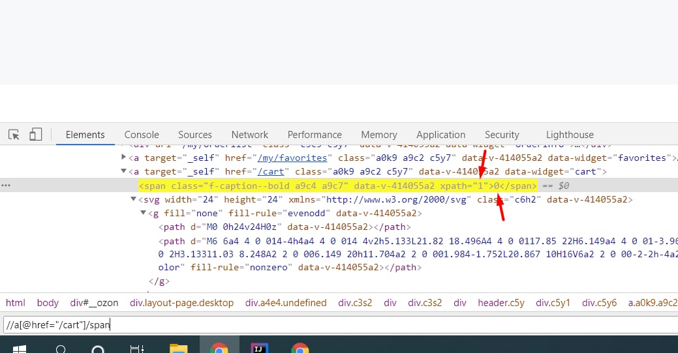This screenshot has width=678, height=353.
Task: Open the second Chrome taskbar icon
Action: [300, 348]
